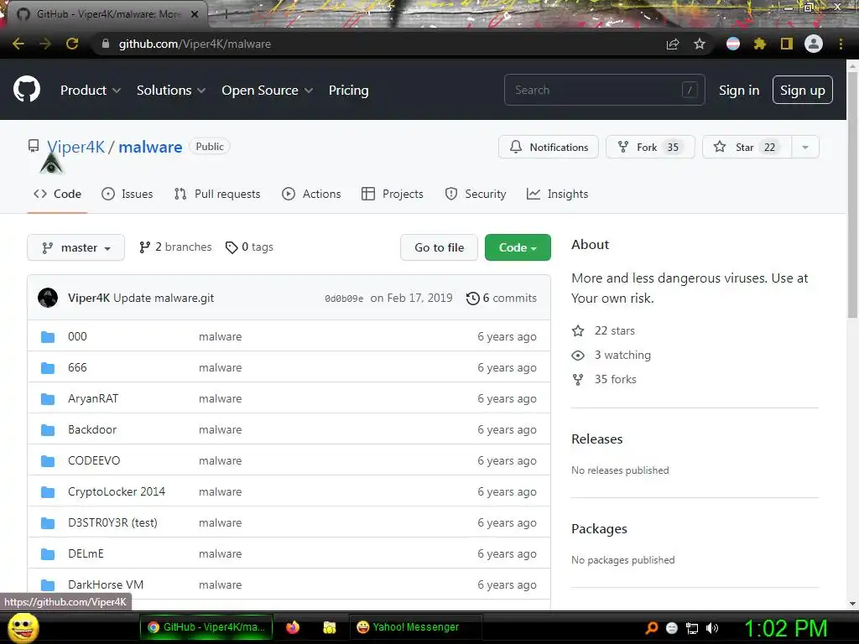Bookmark this page with star icon
859x644 pixels.
[700, 44]
